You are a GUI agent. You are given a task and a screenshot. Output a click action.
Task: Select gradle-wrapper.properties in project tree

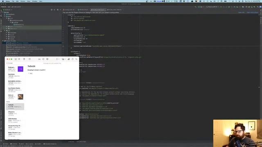[21, 47]
